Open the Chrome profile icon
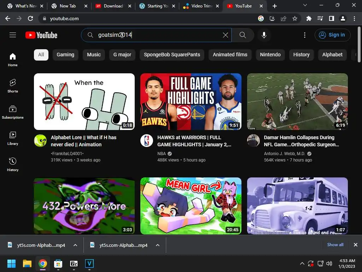The height and width of the screenshot is (272, 362). tap(343, 18)
